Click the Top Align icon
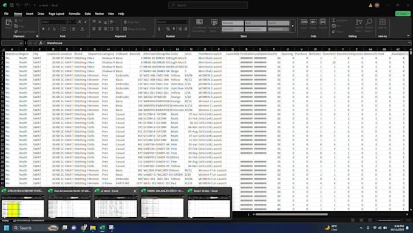413x233 pixels. coord(94,22)
